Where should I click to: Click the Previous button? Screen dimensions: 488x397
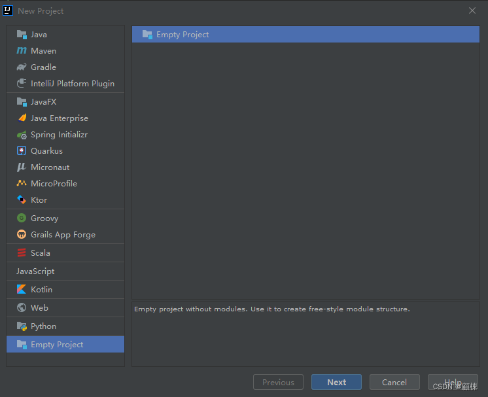tap(278, 382)
